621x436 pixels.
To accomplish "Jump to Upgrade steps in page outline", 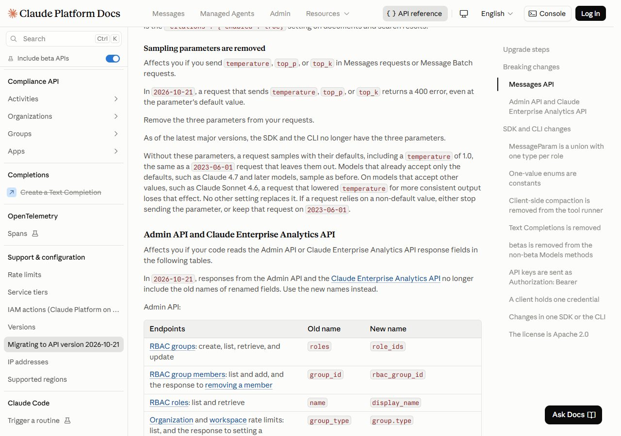I will pyautogui.click(x=526, y=49).
